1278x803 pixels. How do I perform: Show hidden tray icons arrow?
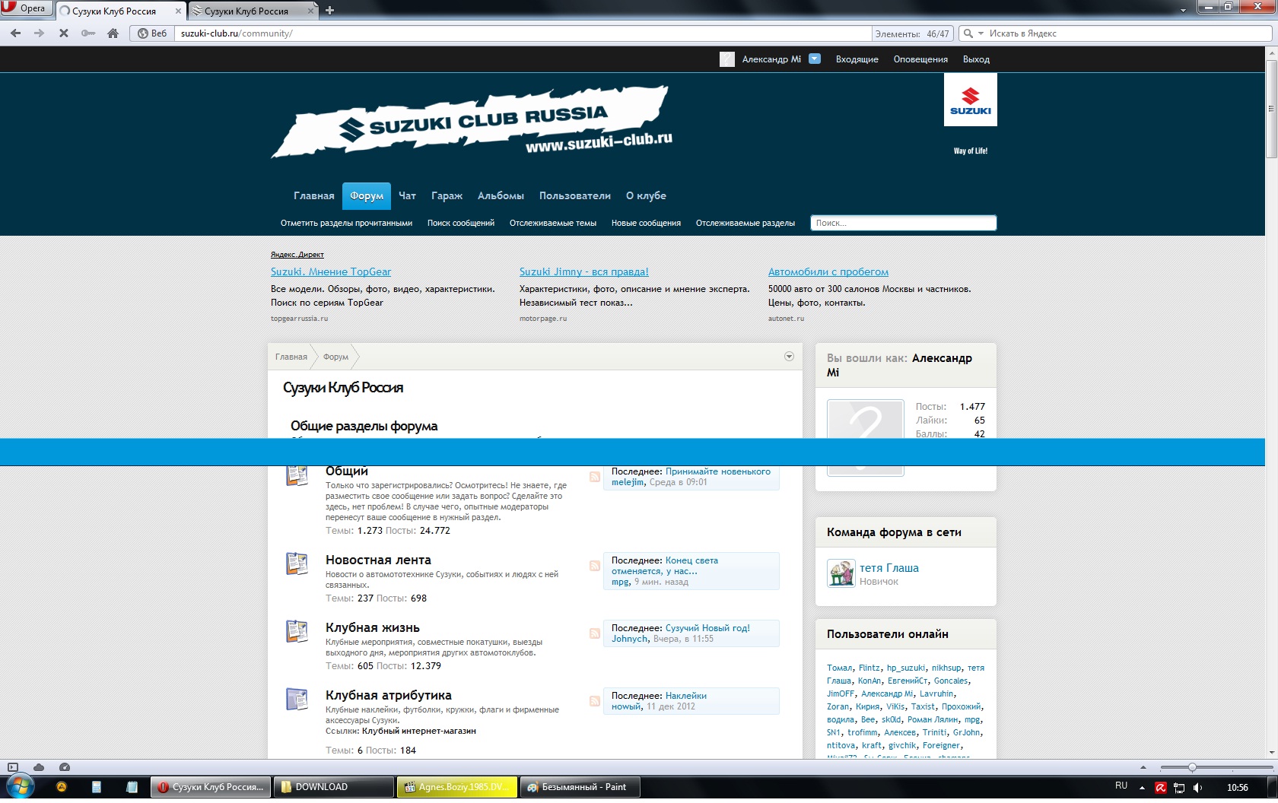pos(1143,788)
